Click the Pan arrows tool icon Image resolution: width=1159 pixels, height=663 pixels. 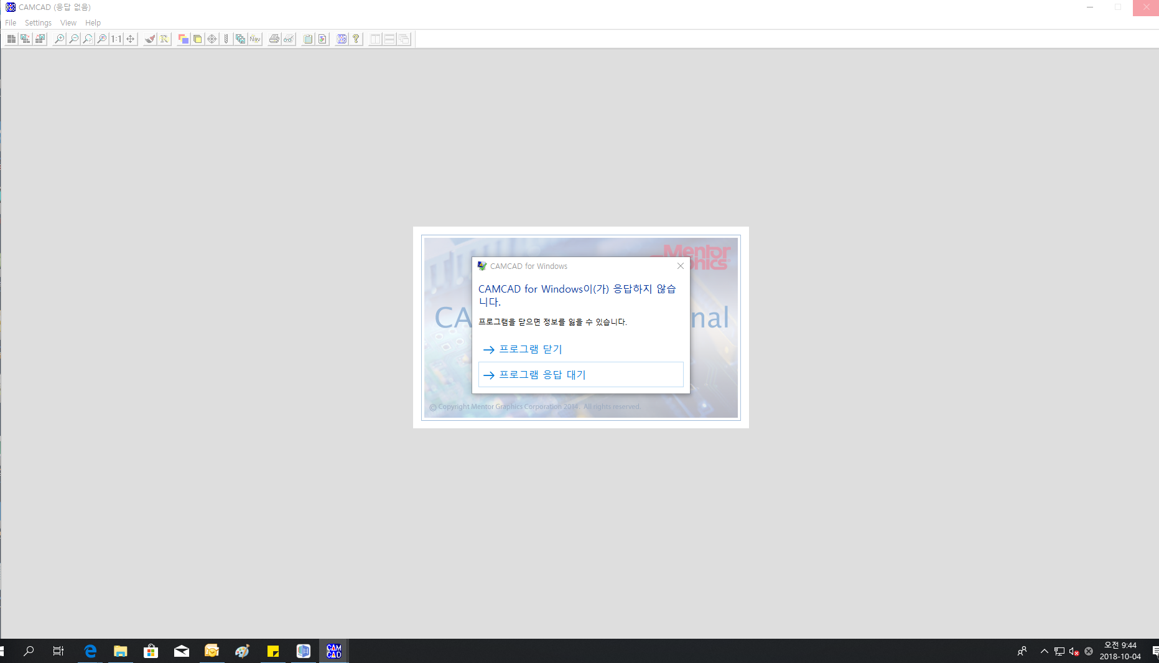pos(131,39)
